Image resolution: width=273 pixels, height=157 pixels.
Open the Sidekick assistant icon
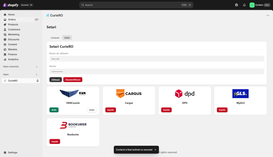[236, 5]
